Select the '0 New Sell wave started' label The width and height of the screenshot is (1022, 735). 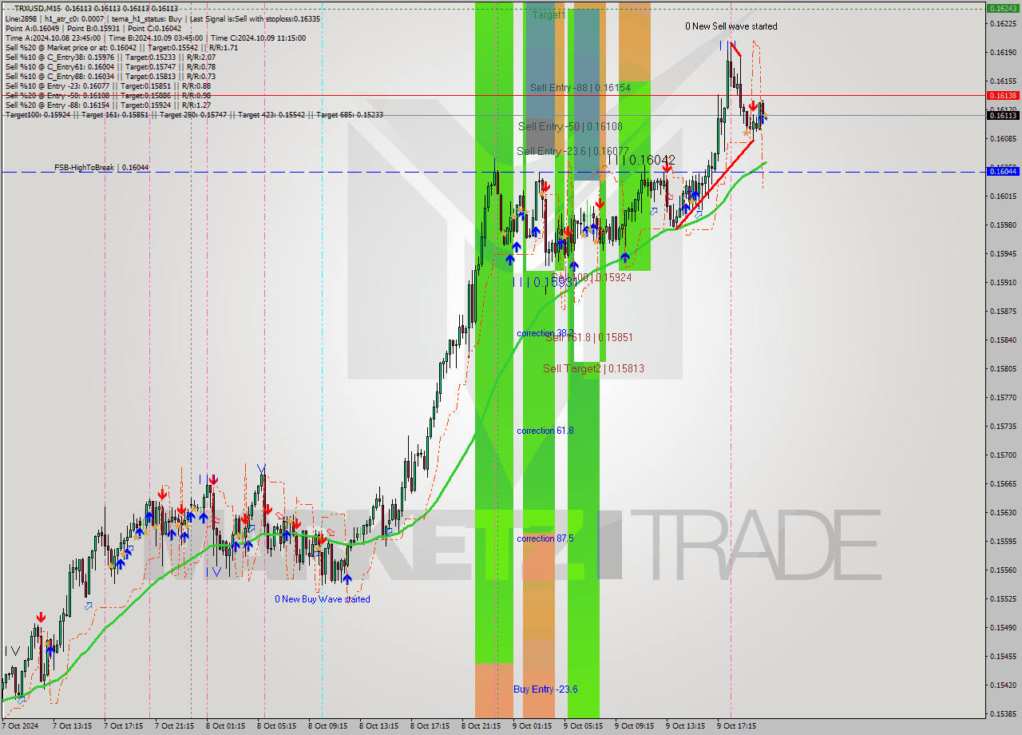731,26
